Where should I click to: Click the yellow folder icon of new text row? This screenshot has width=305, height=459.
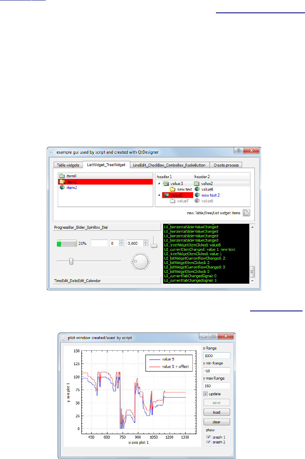(172, 189)
